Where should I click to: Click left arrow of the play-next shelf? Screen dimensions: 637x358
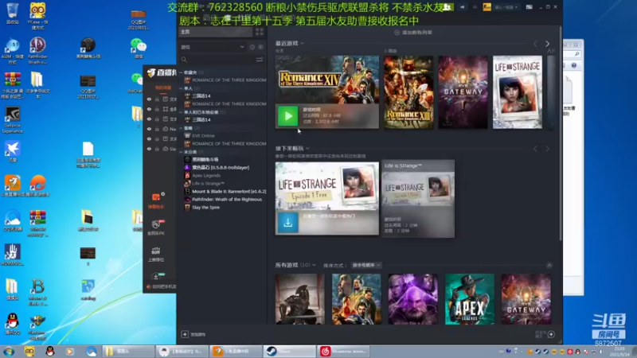(x=535, y=149)
